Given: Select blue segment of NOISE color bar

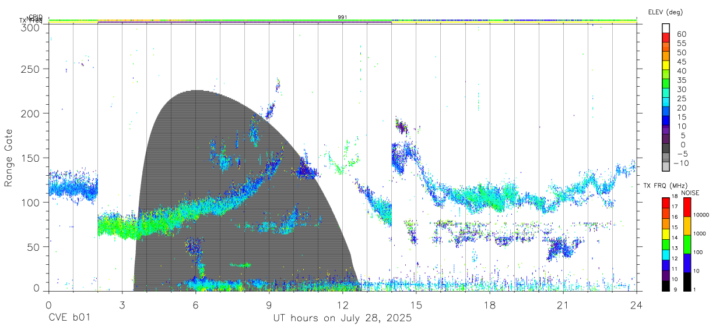Looking at the screenshot, I should [x=687, y=263].
